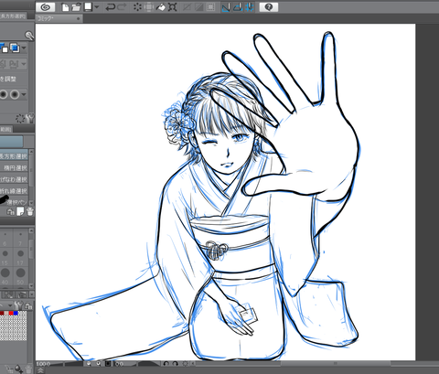Open color set wrench settings icon
Viewport: 439px width, 374px height.
(x=19, y=305)
